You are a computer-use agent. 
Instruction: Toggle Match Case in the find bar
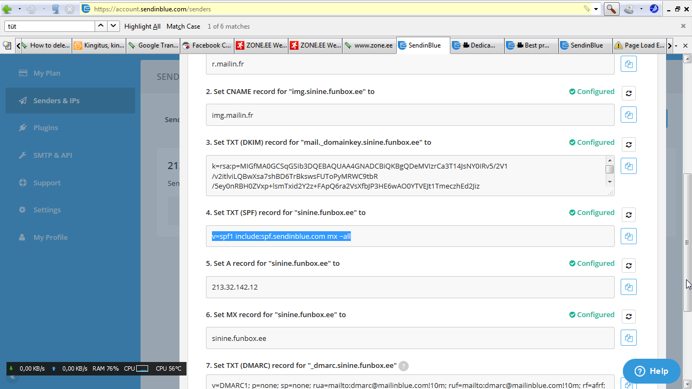pyautogui.click(x=183, y=26)
